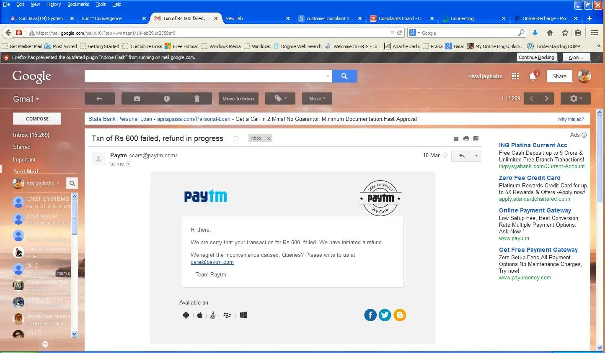Screen dimensions: 605x353
Task: Click the Compose button
Action: tap(37, 119)
